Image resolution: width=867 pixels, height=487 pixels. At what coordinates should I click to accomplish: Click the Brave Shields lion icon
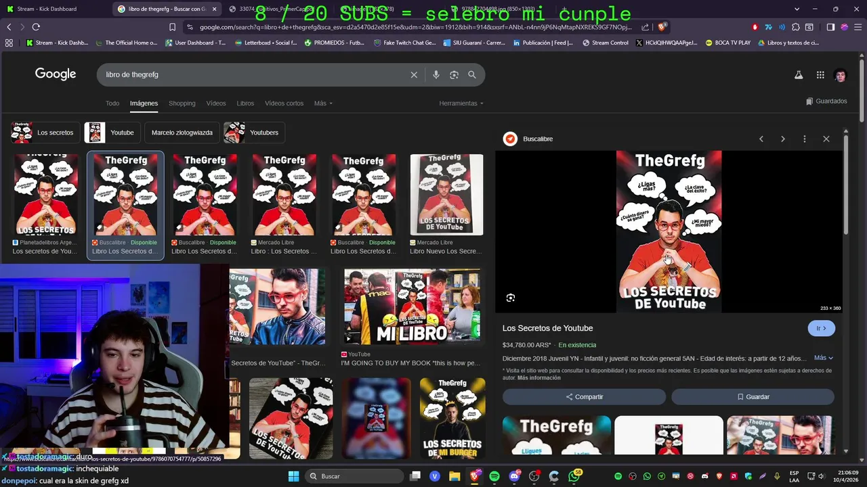pyautogui.click(x=662, y=27)
